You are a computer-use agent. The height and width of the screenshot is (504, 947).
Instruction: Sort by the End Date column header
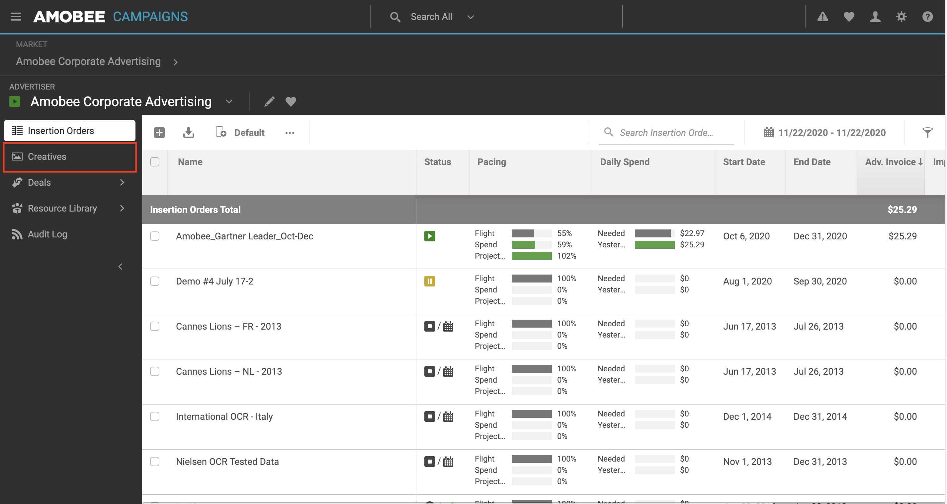812,162
